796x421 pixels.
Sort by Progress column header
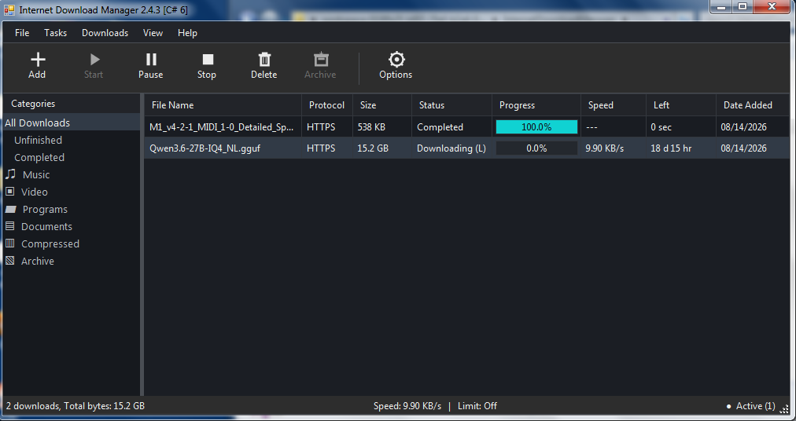(x=536, y=105)
